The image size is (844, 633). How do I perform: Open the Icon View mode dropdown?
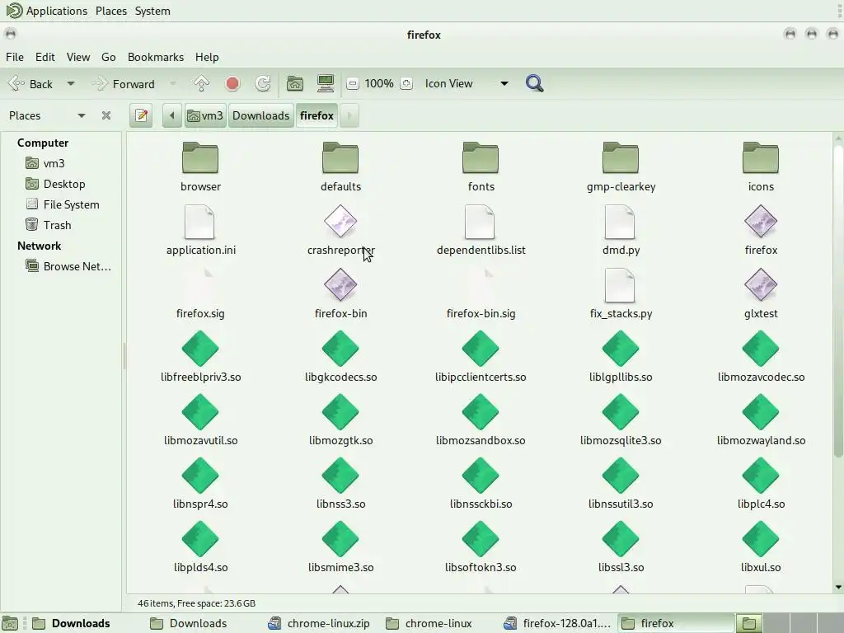(467, 83)
